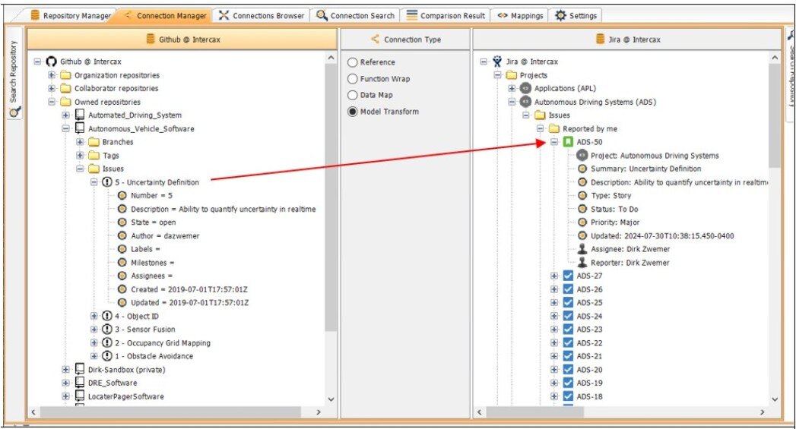
Task: Select the Reference connection type radio button
Action: tap(353, 62)
